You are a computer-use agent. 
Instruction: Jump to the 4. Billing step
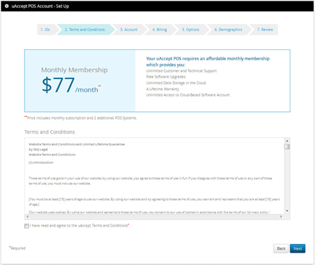(x=160, y=30)
